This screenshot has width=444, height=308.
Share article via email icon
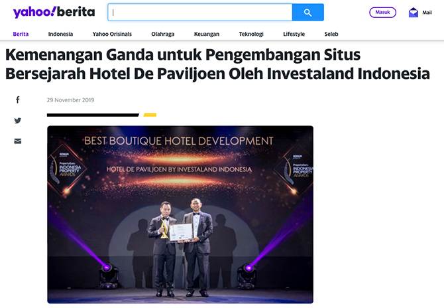pyautogui.click(x=17, y=141)
